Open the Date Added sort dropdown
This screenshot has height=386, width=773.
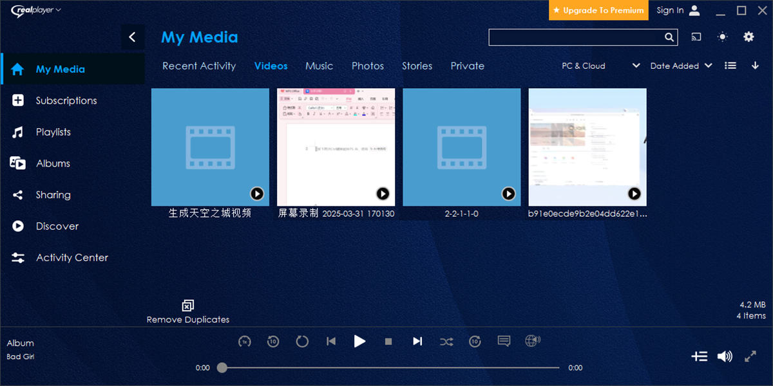(x=680, y=65)
